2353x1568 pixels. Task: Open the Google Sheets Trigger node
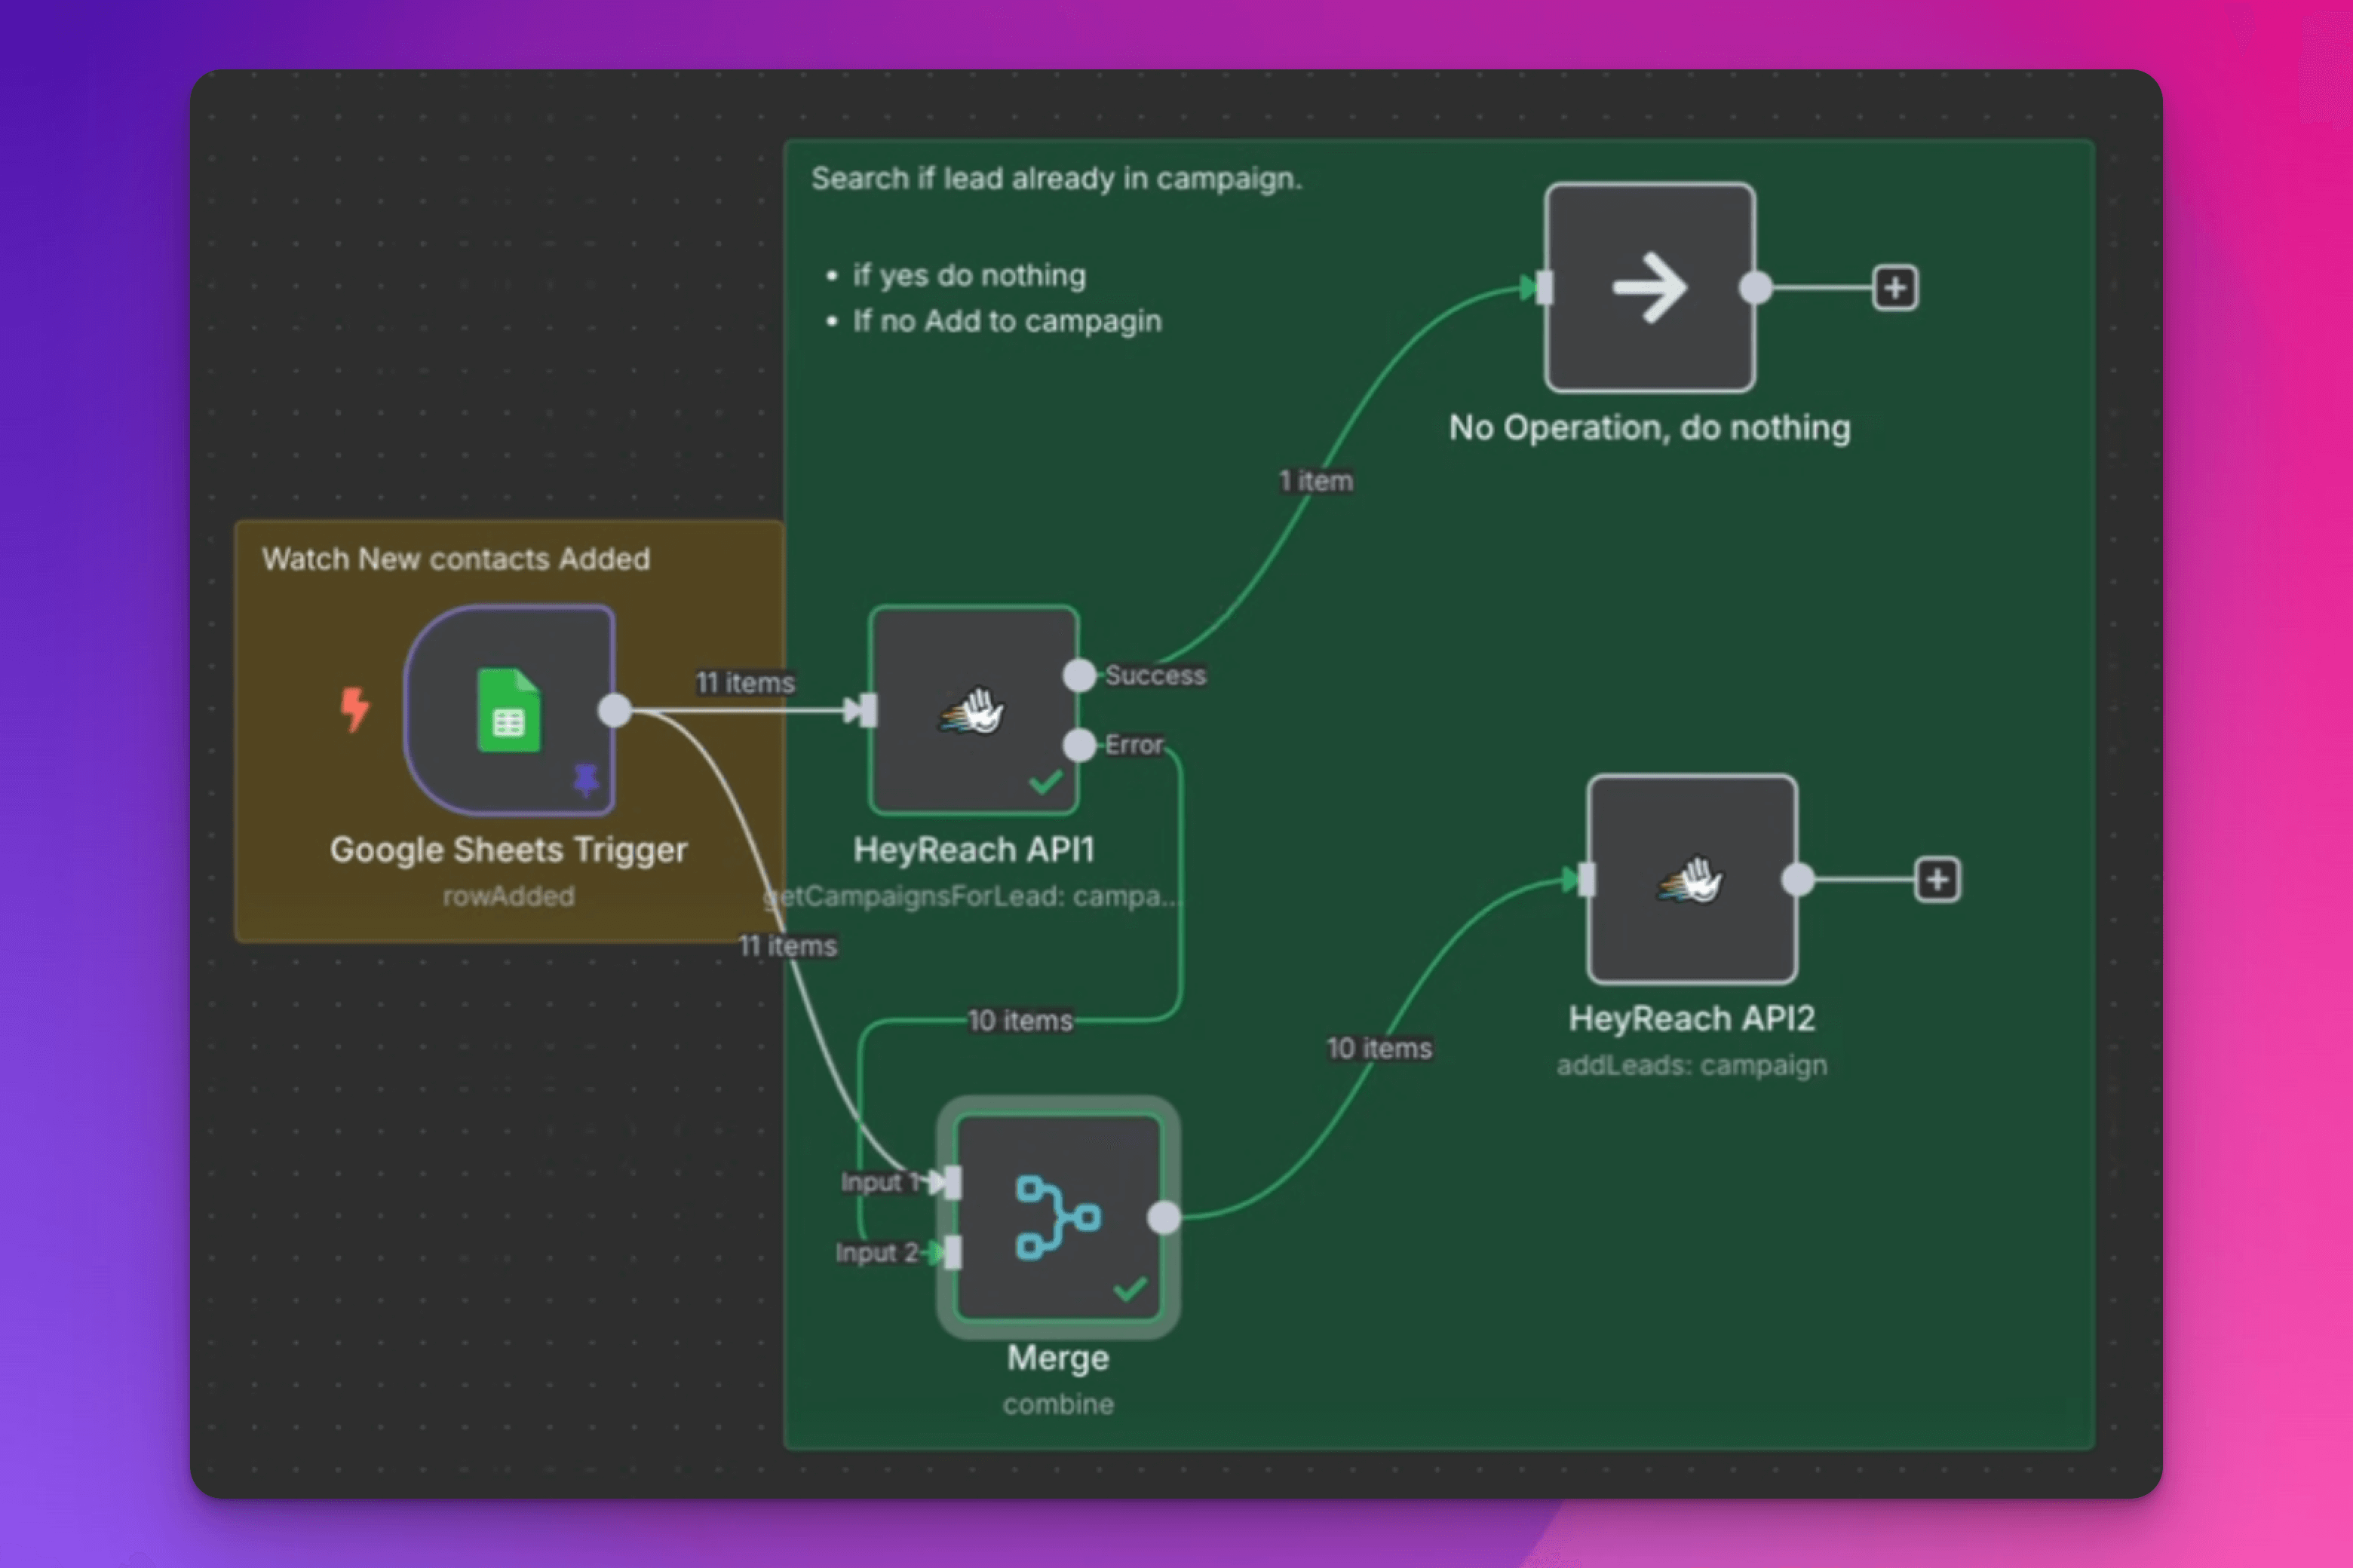[509, 710]
